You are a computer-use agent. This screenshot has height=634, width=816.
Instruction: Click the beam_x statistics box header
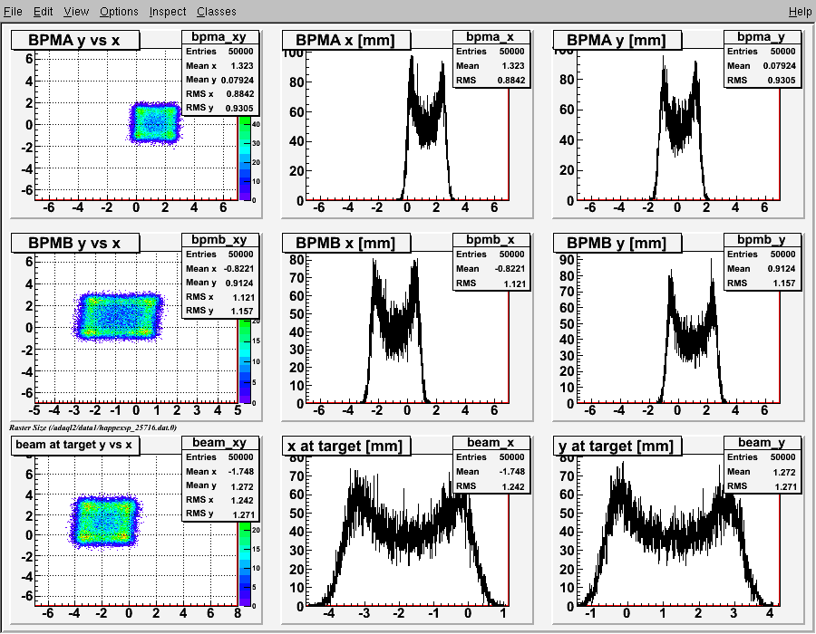point(491,442)
